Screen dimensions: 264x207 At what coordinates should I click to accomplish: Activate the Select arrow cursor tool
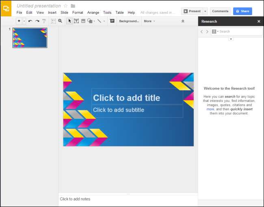69,21
